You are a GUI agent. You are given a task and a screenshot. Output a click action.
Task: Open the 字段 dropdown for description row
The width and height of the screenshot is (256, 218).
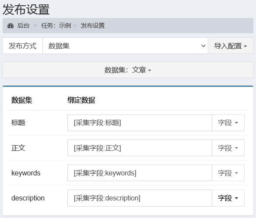pyautogui.click(x=228, y=198)
